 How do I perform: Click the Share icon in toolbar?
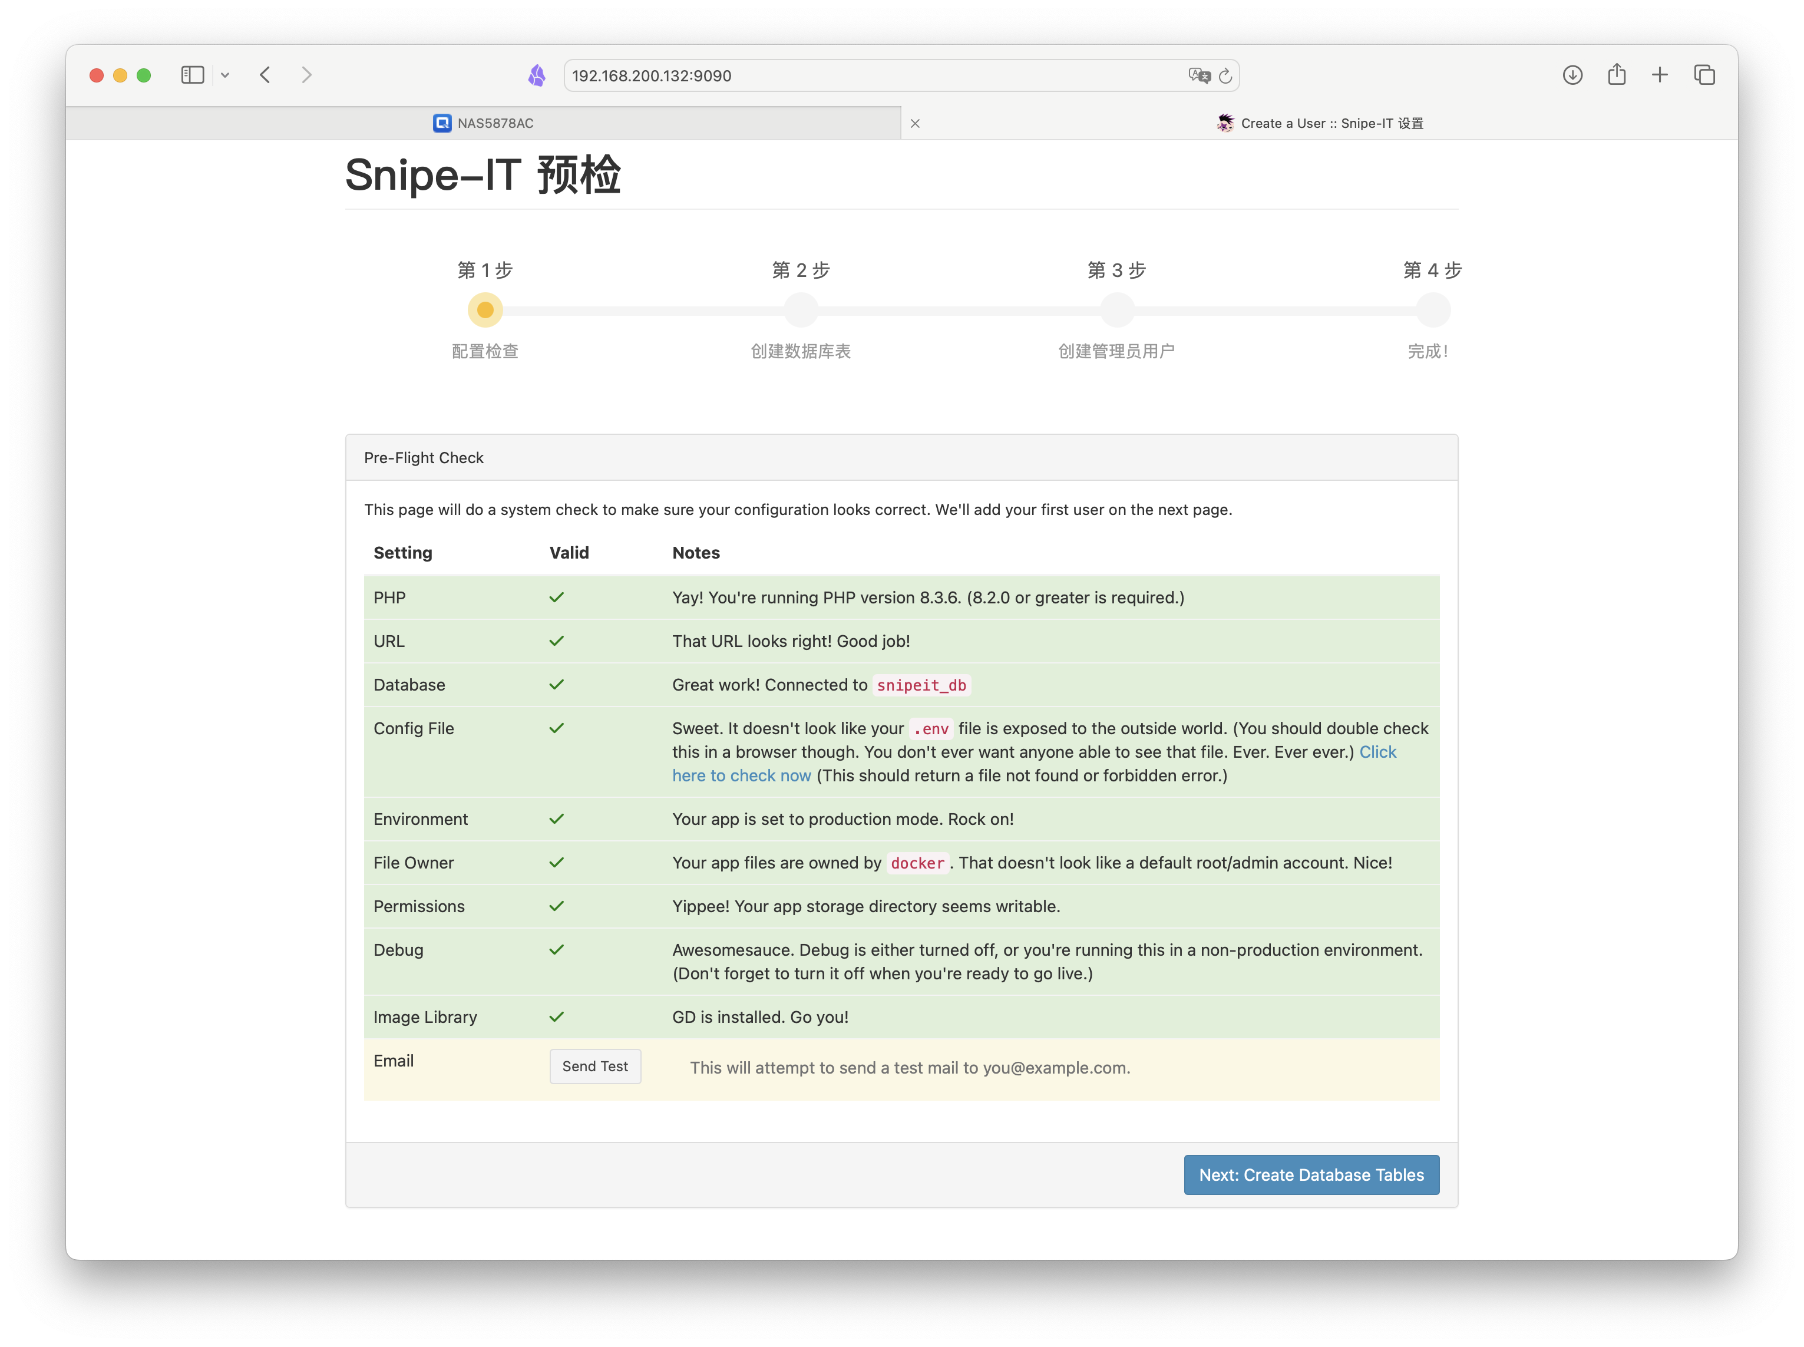point(1617,74)
